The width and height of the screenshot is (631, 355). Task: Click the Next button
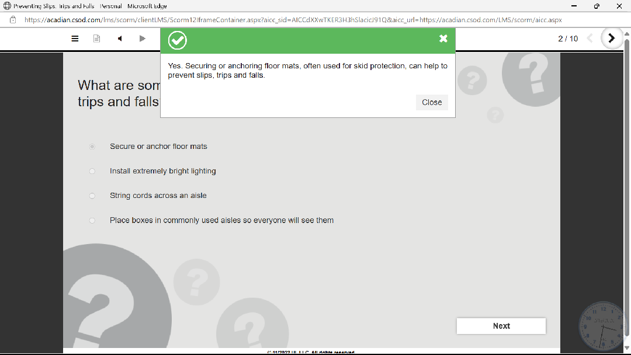pyautogui.click(x=501, y=326)
